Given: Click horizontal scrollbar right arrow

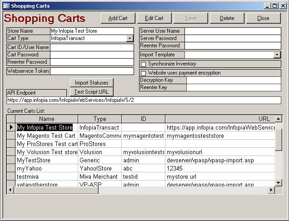Looking at the screenshot, I should (x=271, y=190).
